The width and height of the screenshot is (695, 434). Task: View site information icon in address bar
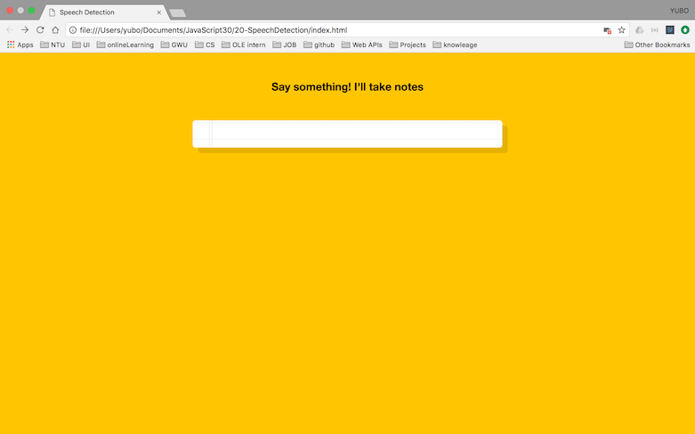click(73, 30)
